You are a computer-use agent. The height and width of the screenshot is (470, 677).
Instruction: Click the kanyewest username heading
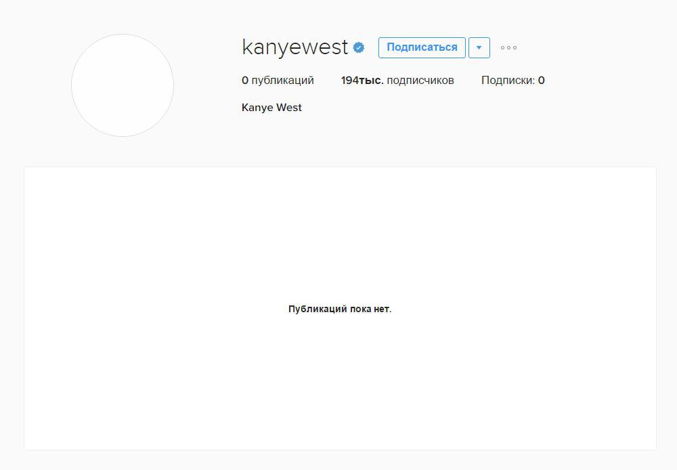[295, 47]
